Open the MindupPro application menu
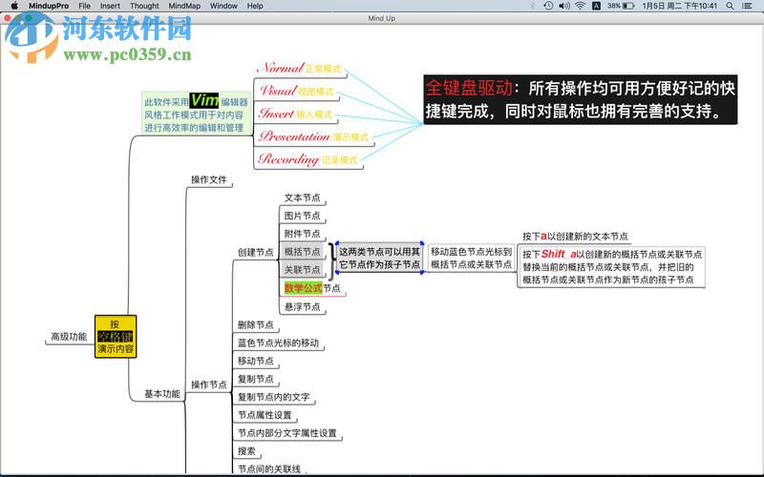 pyautogui.click(x=49, y=6)
